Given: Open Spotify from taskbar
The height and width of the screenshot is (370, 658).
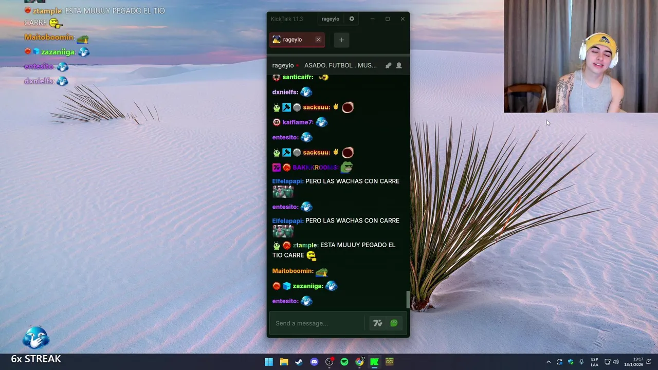Looking at the screenshot, I should (x=344, y=362).
